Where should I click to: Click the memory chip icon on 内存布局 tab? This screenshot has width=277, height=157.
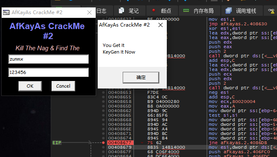(x=186, y=10)
